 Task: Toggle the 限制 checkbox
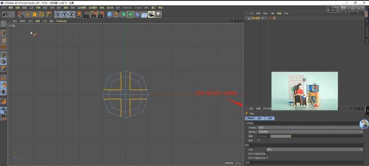[259, 140]
